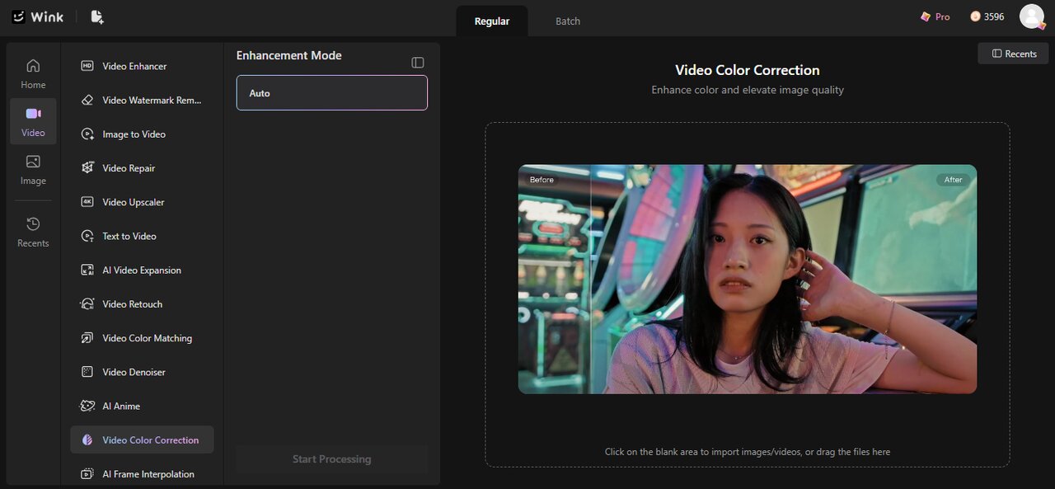The width and height of the screenshot is (1055, 489).
Task: Open AI Frame Interpolation label
Action: tap(148, 474)
